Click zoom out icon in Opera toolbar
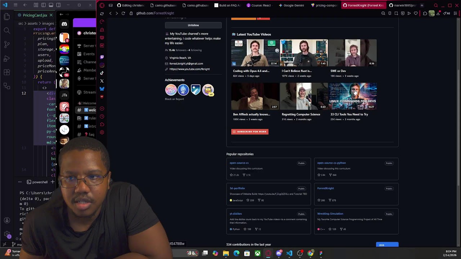This screenshot has width=461, height=259. click(x=383, y=13)
